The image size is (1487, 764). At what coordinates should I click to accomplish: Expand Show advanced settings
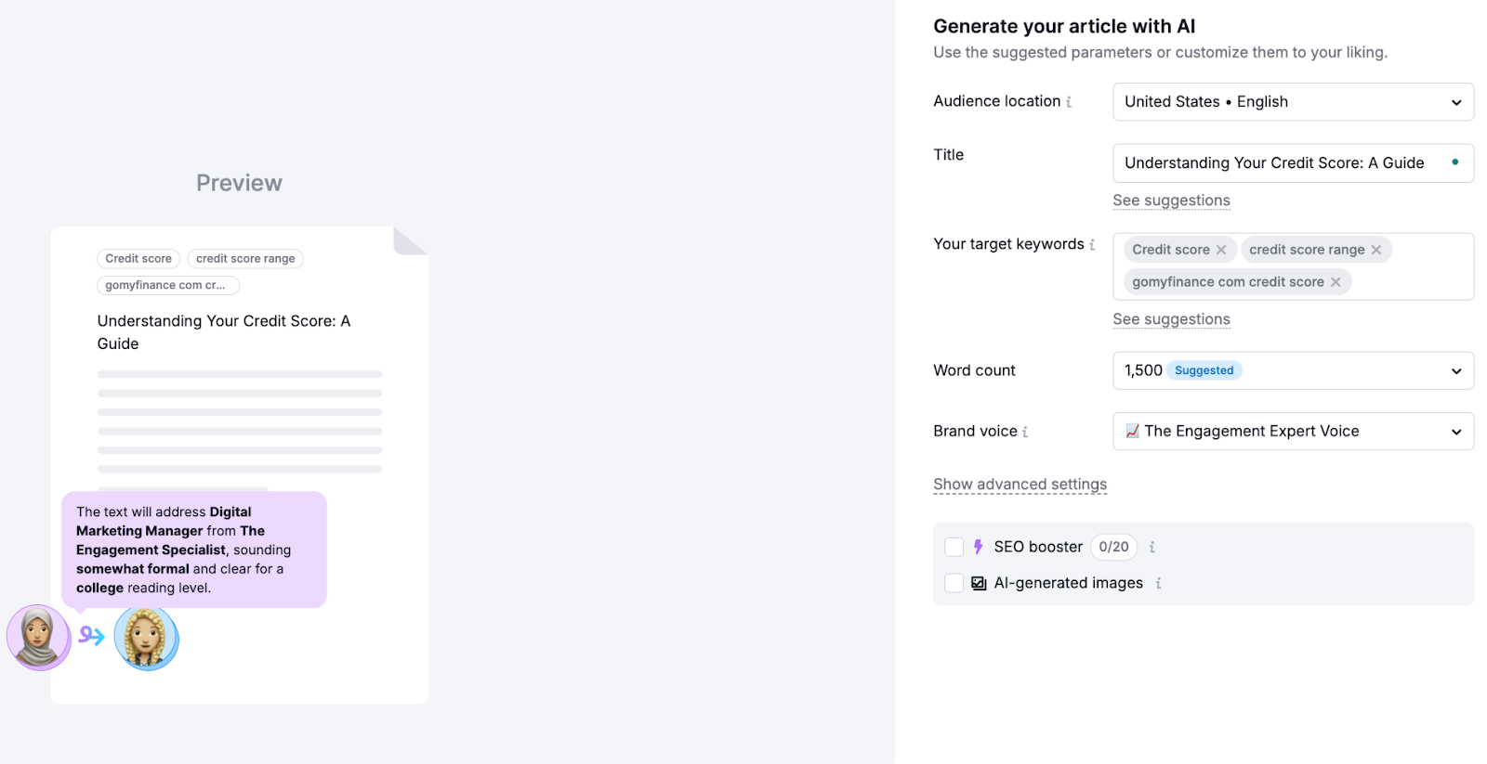(x=1020, y=485)
